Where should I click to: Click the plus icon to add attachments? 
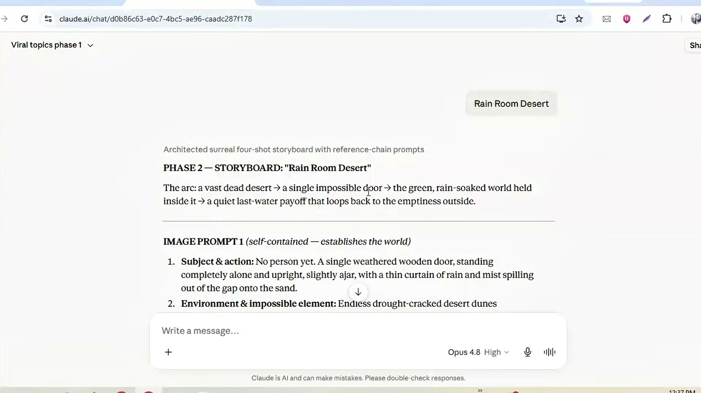coord(168,352)
